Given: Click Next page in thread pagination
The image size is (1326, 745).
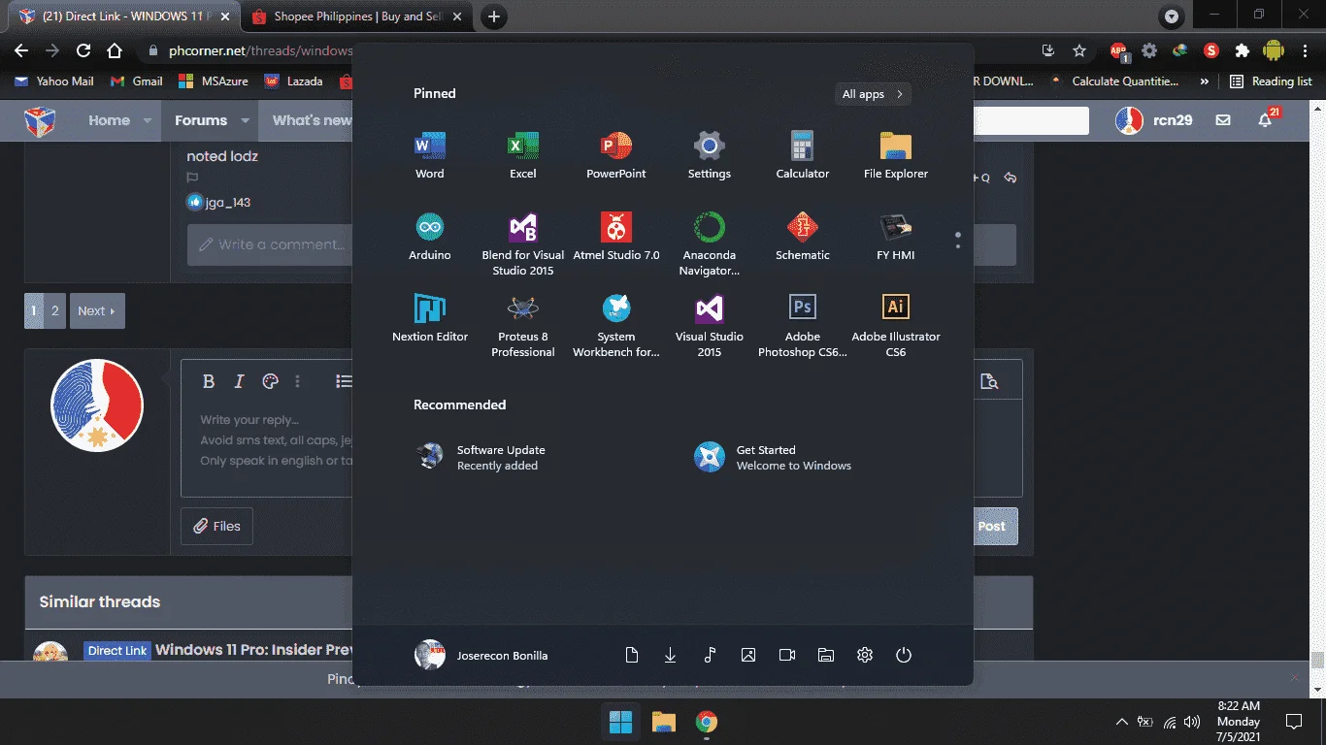Looking at the screenshot, I should tap(97, 311).
